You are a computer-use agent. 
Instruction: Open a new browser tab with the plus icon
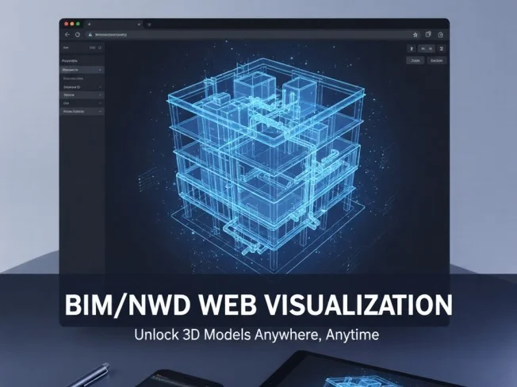[90, 25]
